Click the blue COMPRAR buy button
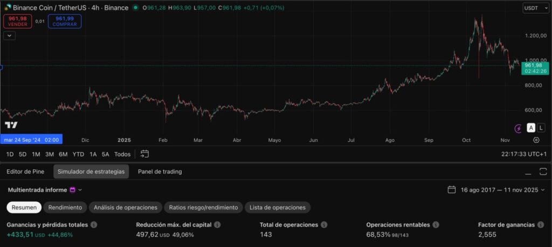Viewport: 552px width, 247px height. (x=65, y=21)
